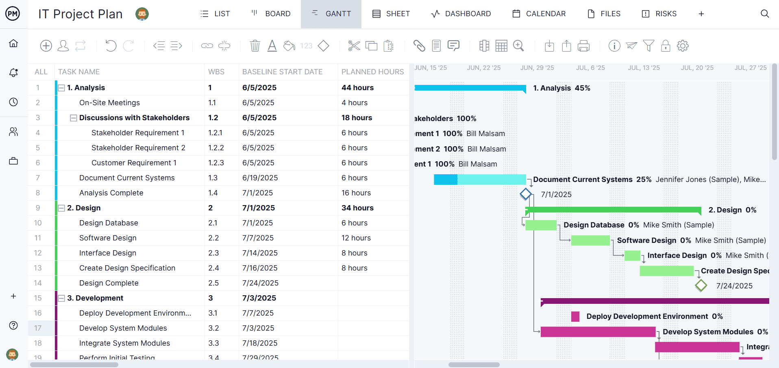The width and height of the screenshot is (779, 368).
Task: Click the delete trash can icon
Action: tap(255, 46)
